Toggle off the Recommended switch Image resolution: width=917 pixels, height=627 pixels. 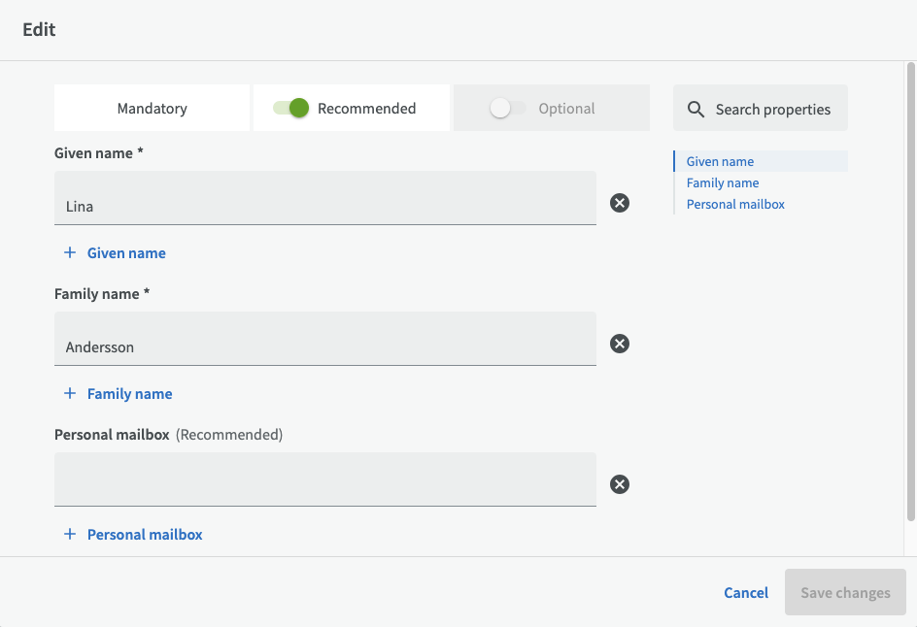pos(291,109)
